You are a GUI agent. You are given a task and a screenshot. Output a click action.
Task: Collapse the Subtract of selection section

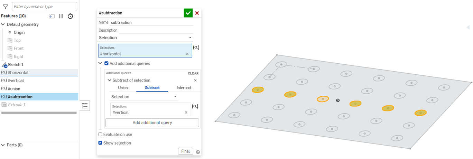110,80
